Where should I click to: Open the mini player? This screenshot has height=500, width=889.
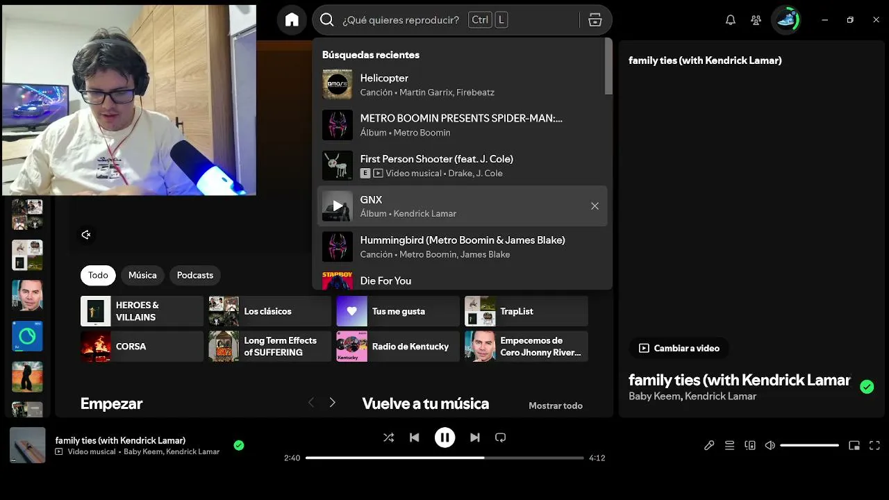click(x=854, y=446)
